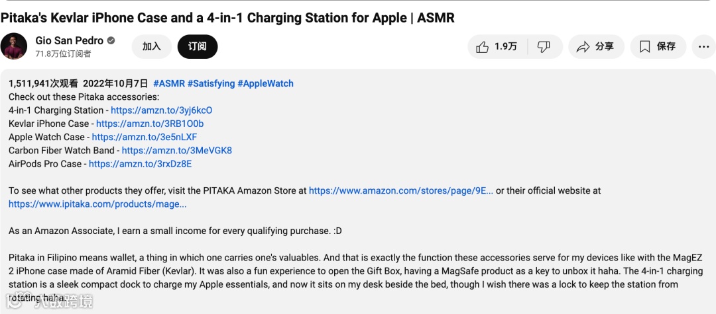Click the #Satisfying hashtag
716x314 pixels.
coord(211,83)
